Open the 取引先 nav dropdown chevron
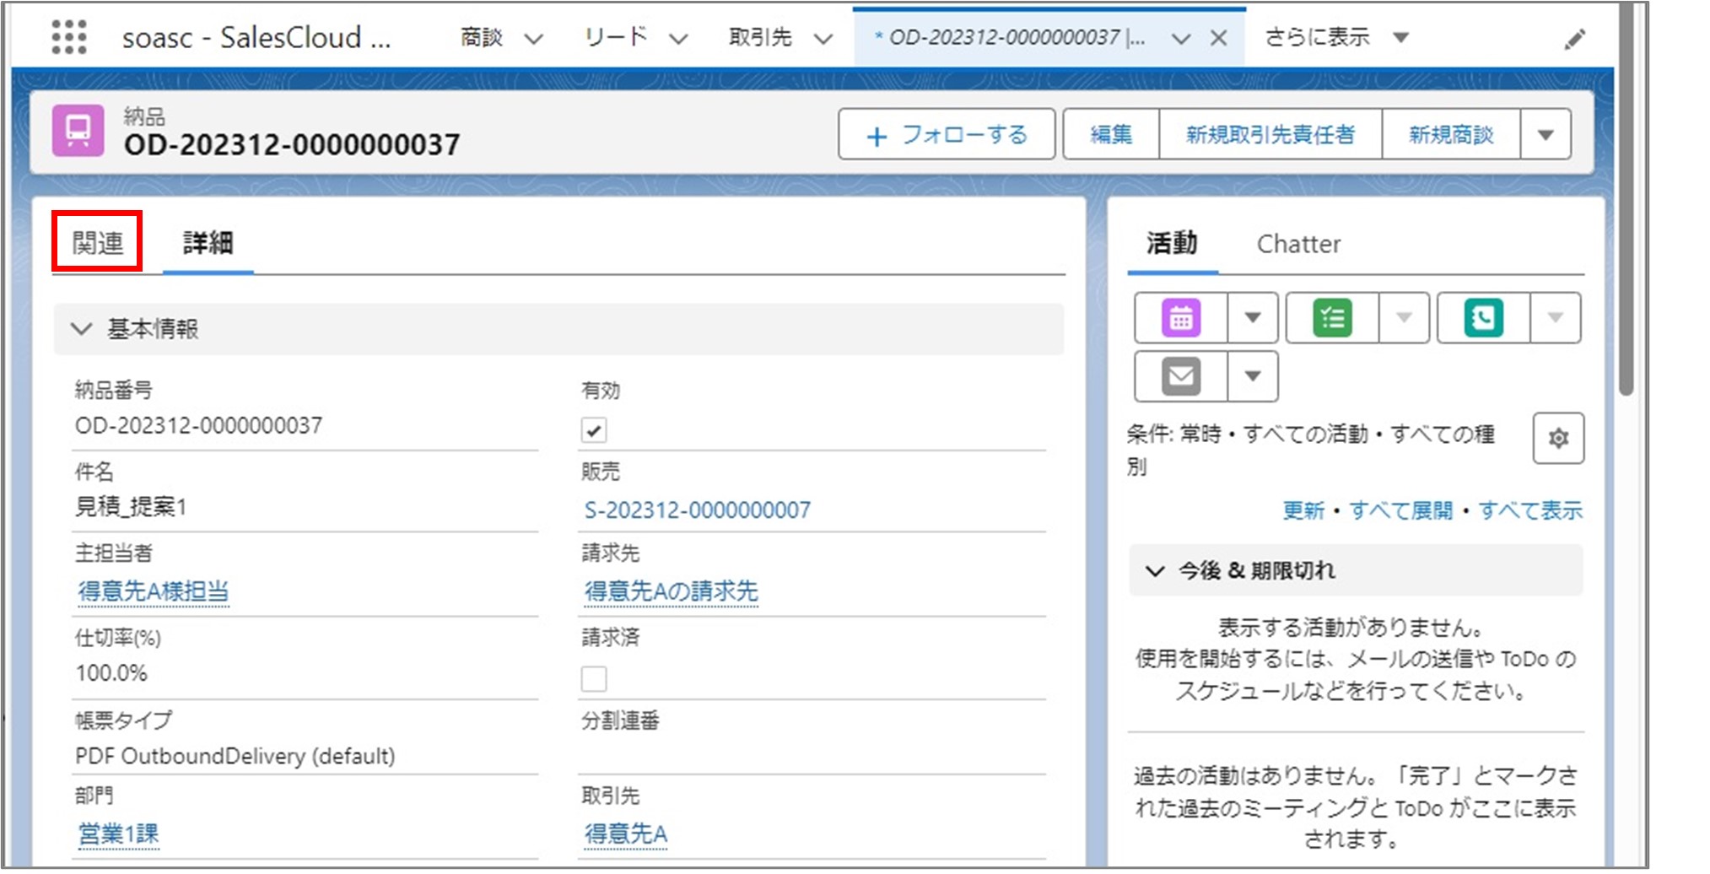Screen dimensions: 1710x874 coord(824,39)
